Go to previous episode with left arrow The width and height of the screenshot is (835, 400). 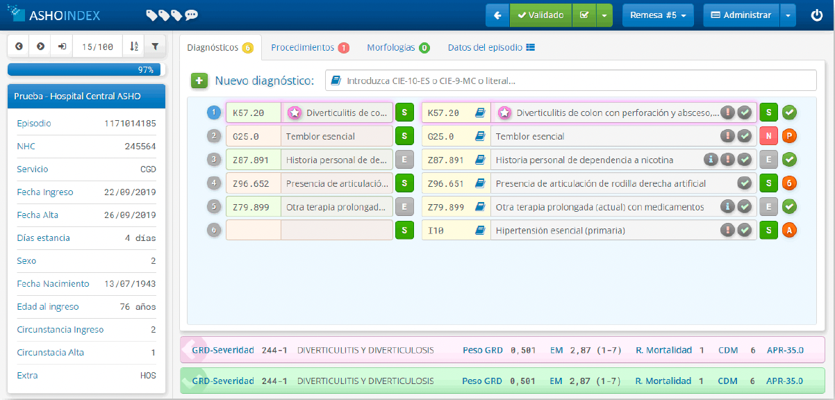[19, 47]
